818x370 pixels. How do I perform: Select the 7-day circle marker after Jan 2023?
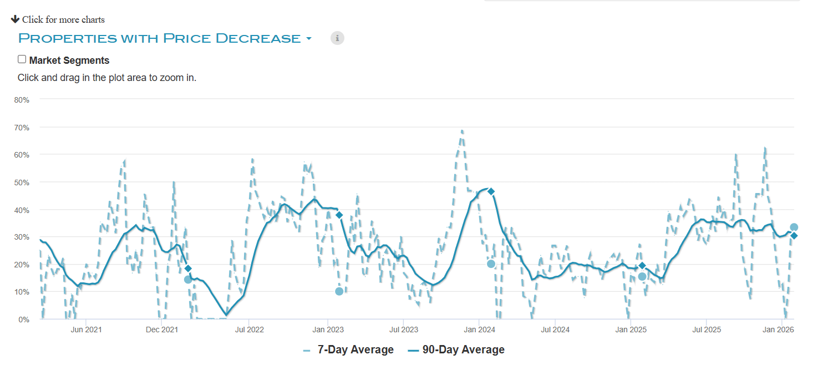tap(339, 291)
